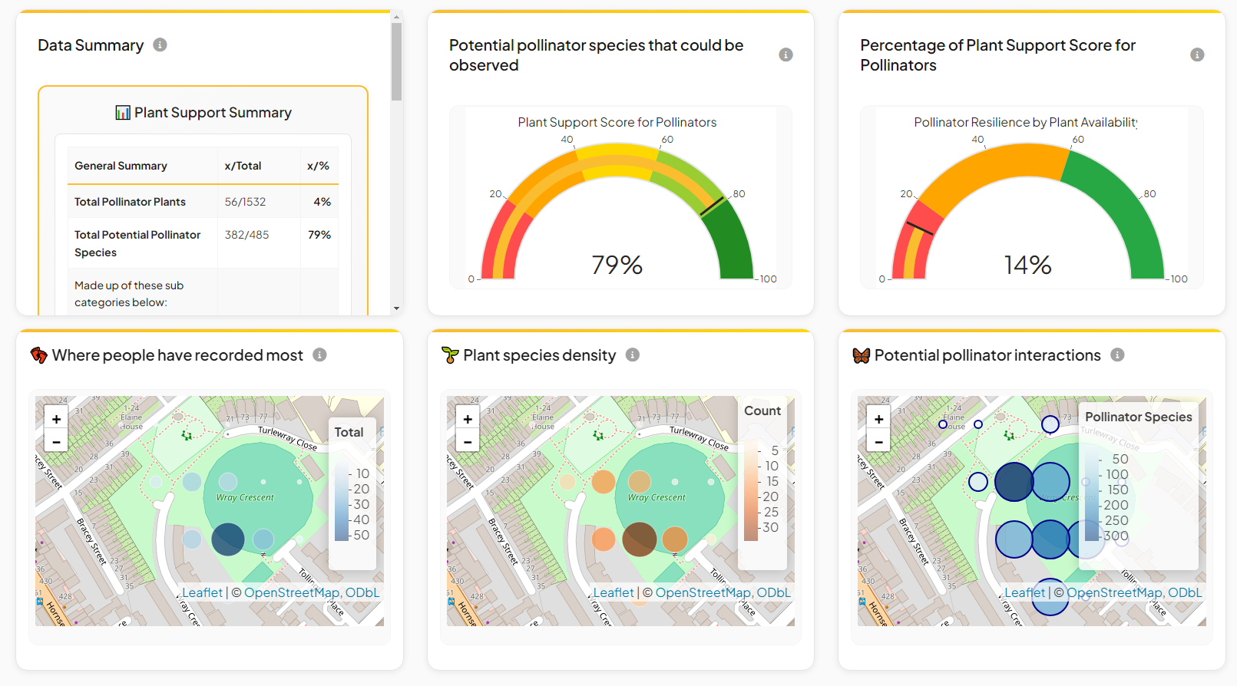Open OpenStreetMap link on recorded-most map
This screenshot has height=686, width=1237.
(291, 592)
